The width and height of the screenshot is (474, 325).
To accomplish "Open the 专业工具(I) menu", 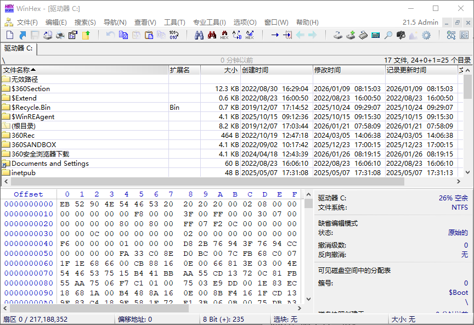I will pos(209,23).
